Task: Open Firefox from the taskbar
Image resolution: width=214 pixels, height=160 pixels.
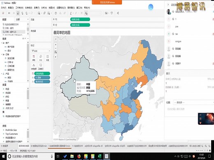Action: (x=79, y=156)
